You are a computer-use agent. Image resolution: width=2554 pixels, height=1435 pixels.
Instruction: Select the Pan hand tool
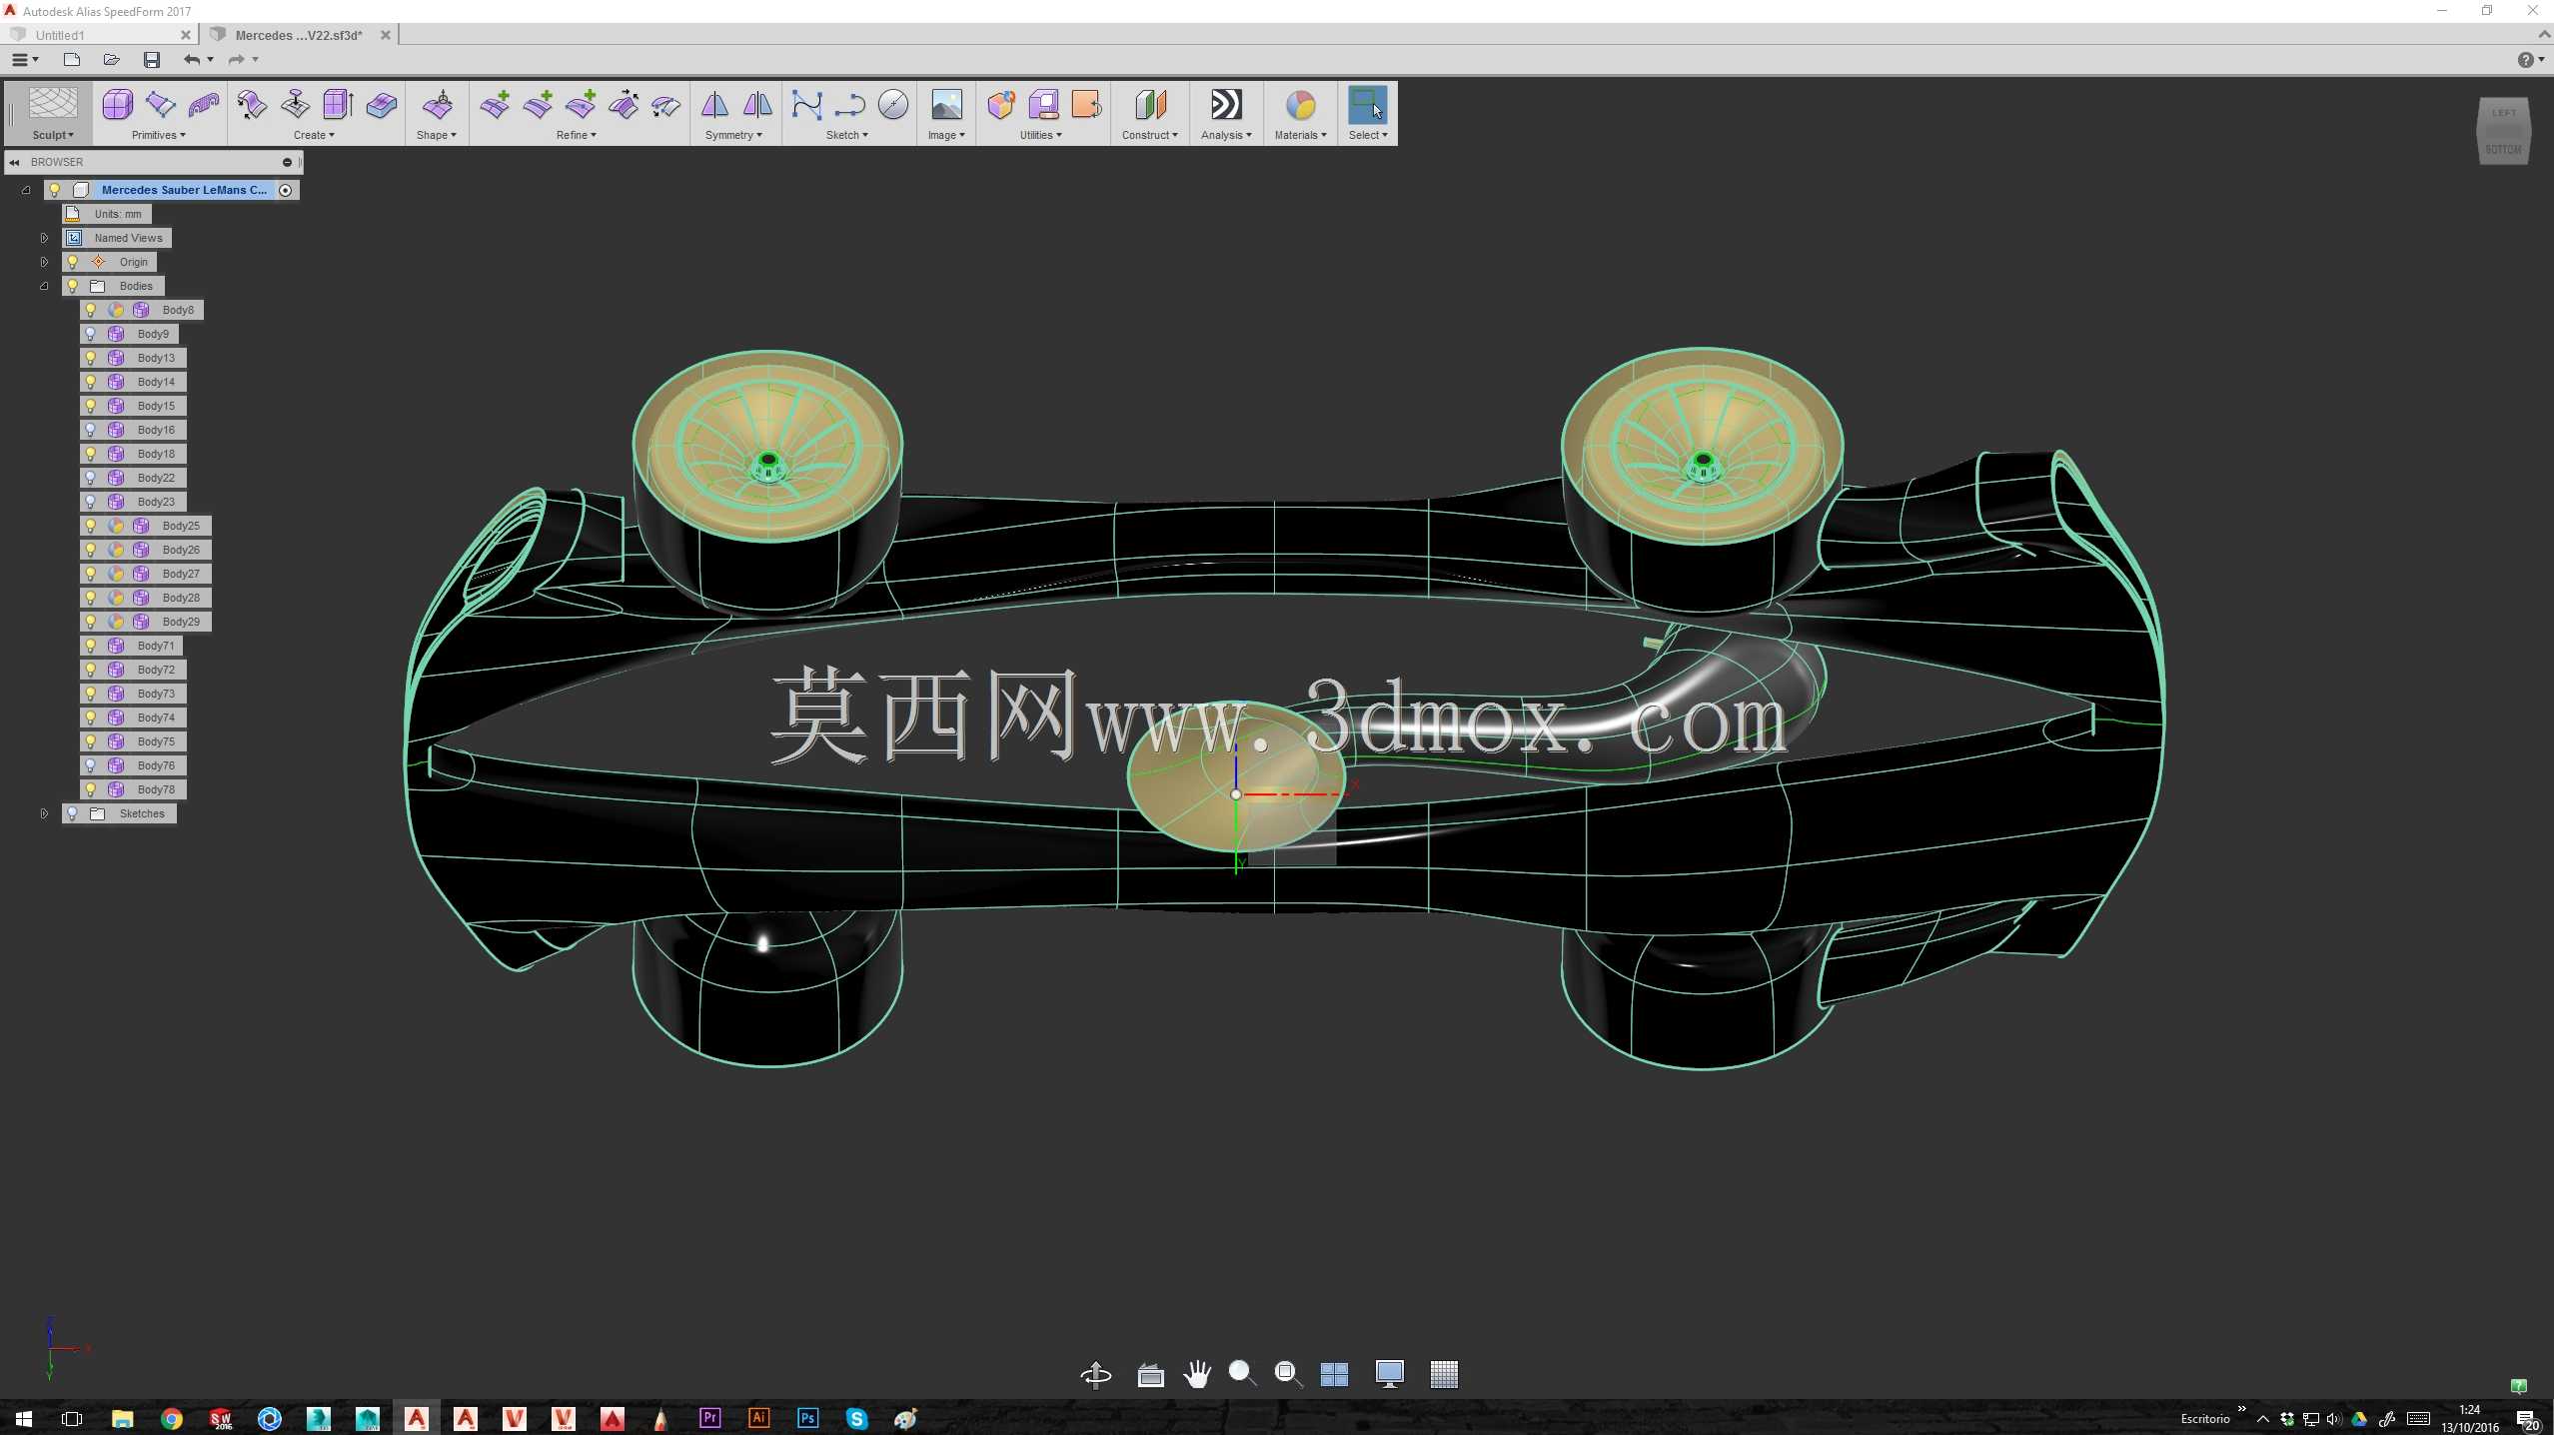click(1197, 1375)
